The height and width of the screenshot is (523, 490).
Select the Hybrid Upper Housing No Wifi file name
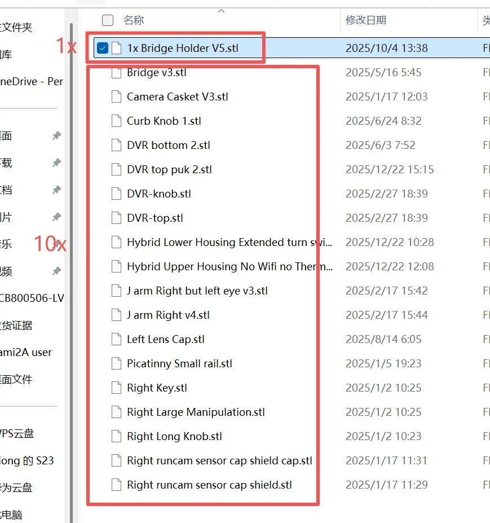click(x=229, y=266)
